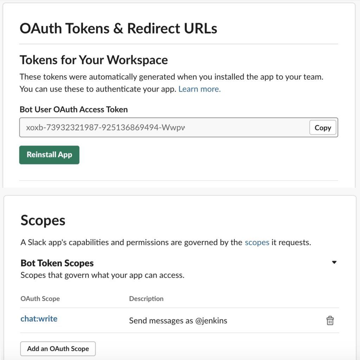Image resolution: width=360 pixels, height=360 pixels.
Task: Click the Bot User OAuth Access Token label
Action: pyautogui.click(x=74, y=110)
